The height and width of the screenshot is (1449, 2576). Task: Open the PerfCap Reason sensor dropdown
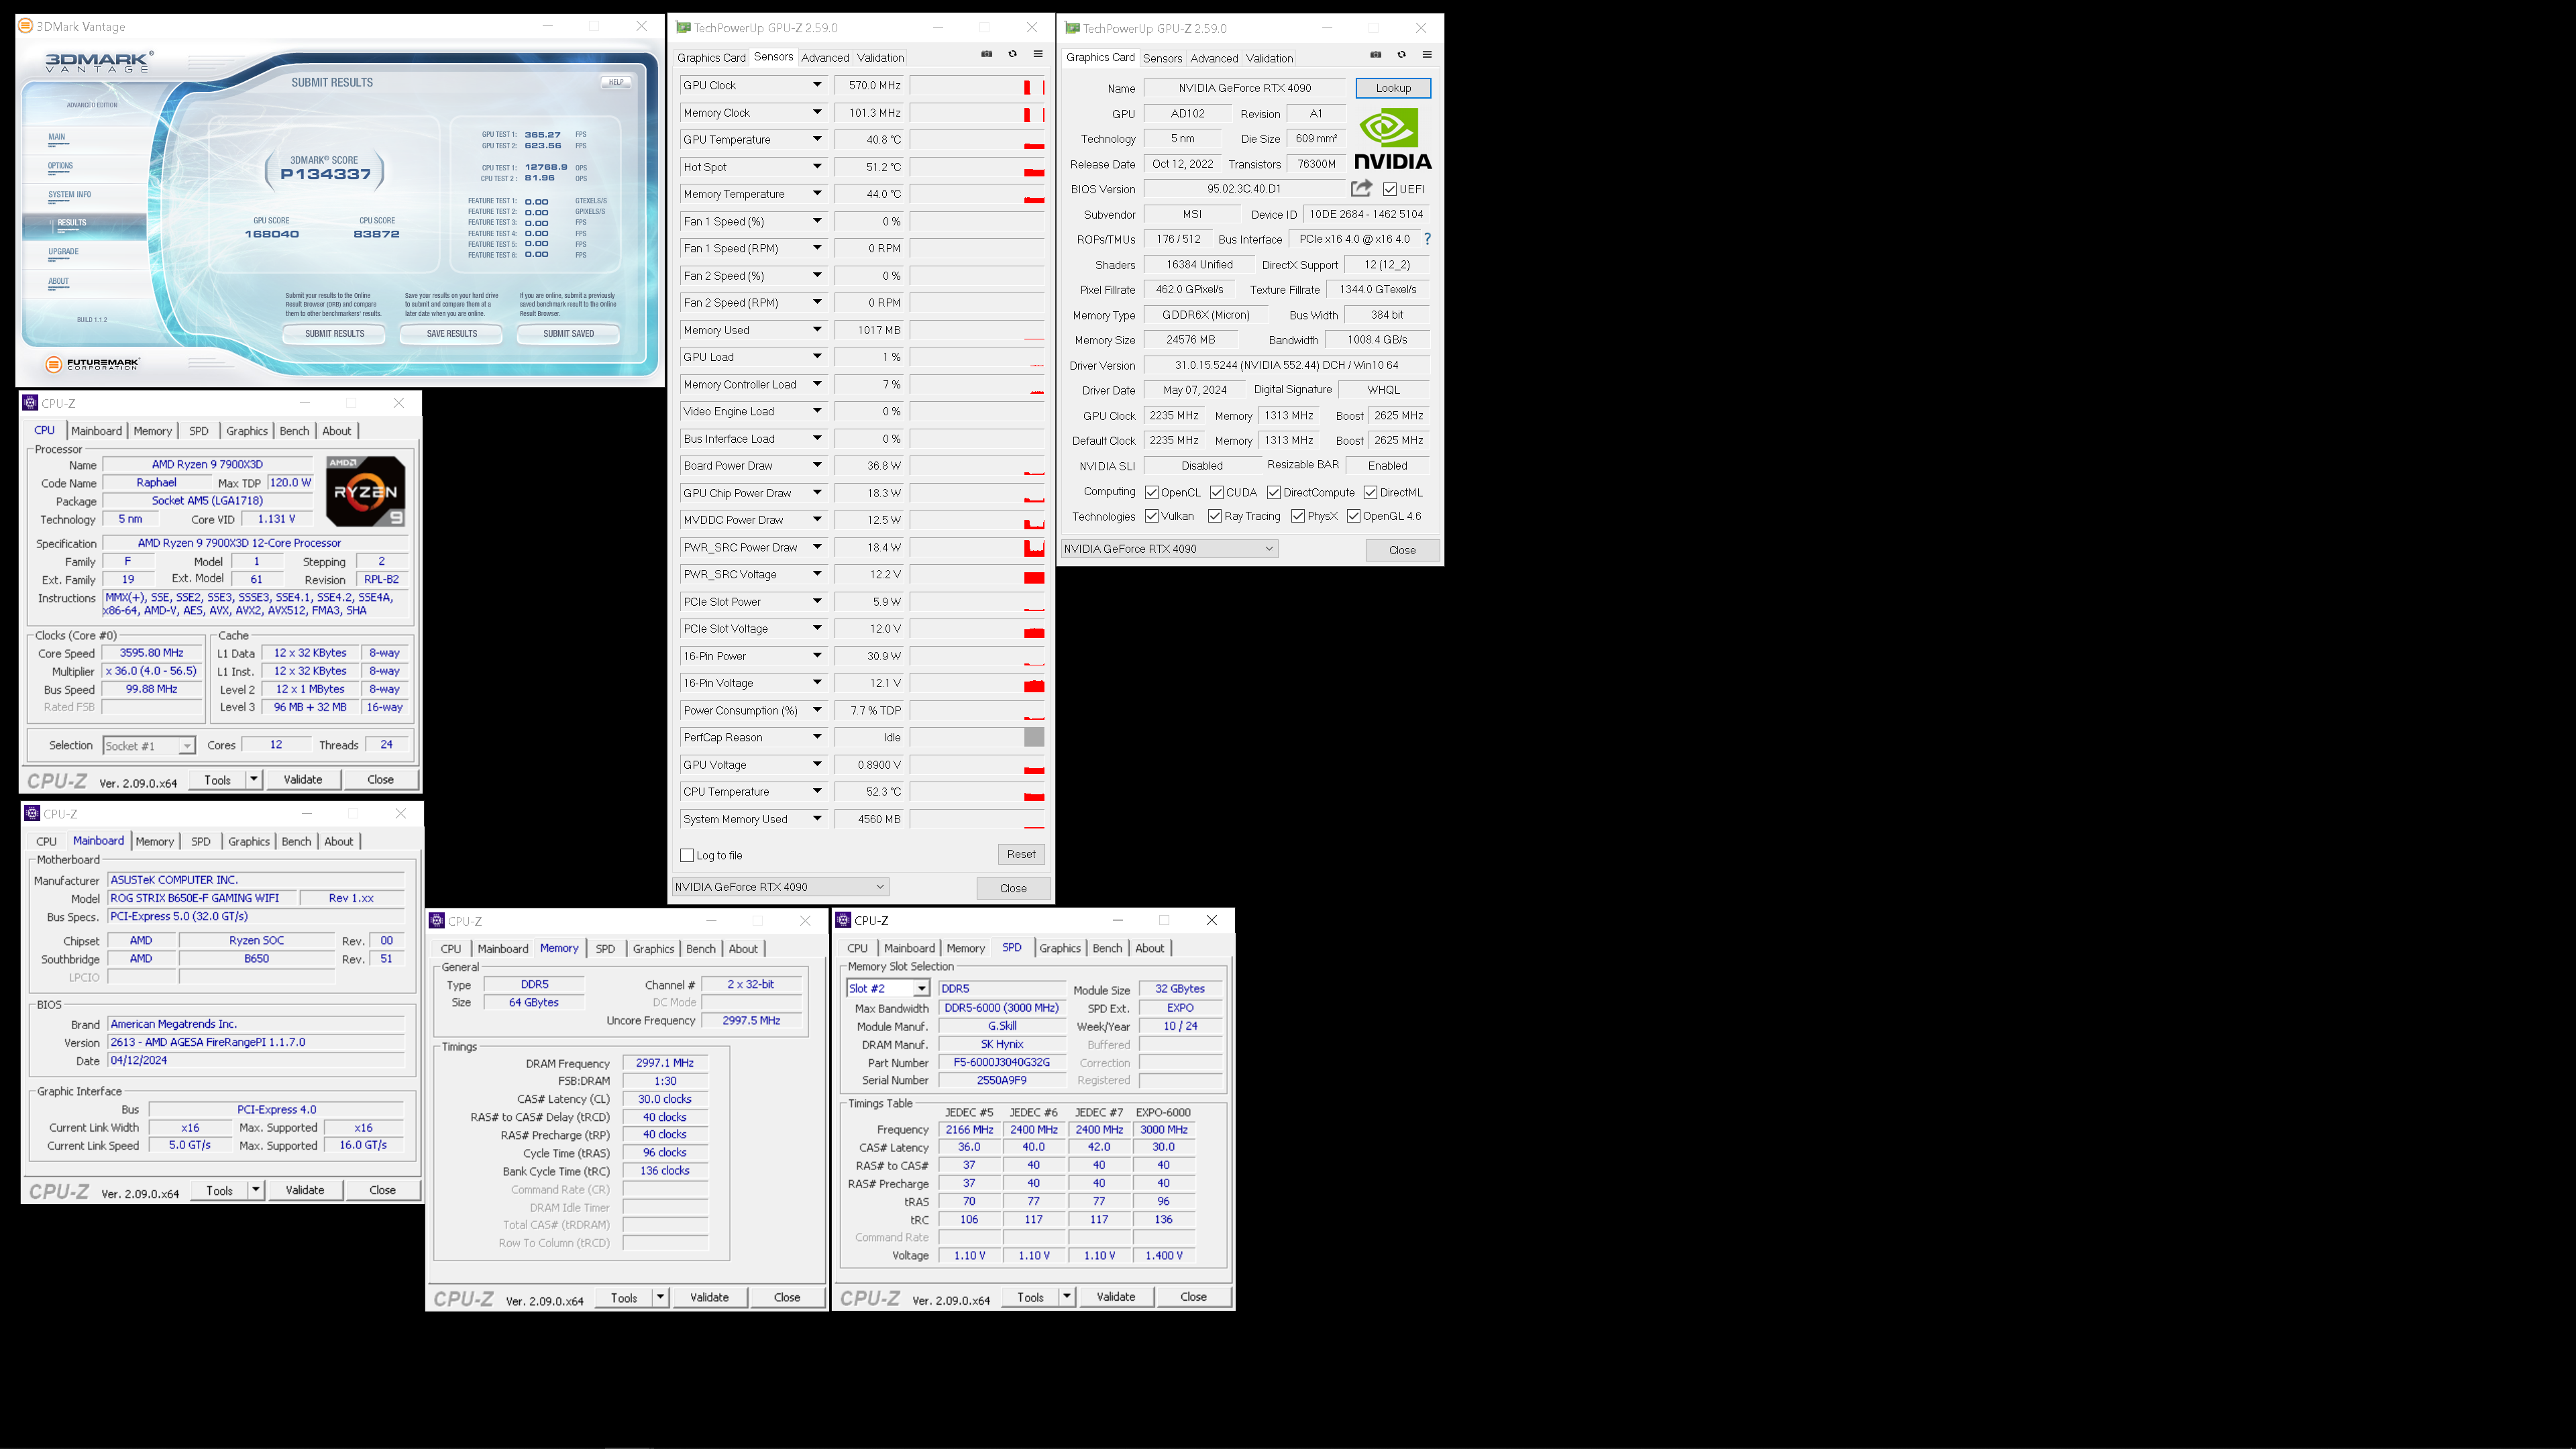coord(817,738)
